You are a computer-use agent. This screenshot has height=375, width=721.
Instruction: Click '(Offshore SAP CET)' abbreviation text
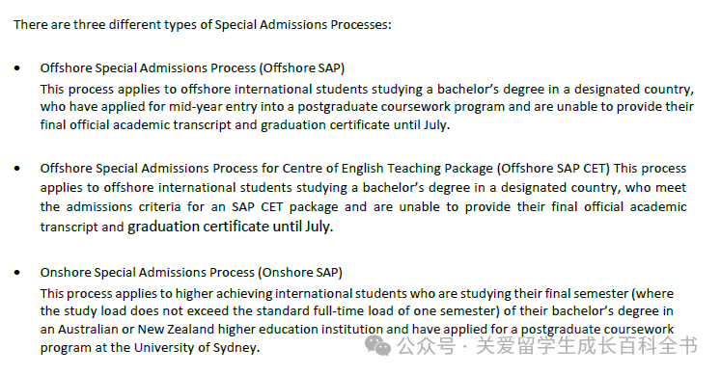554,169
